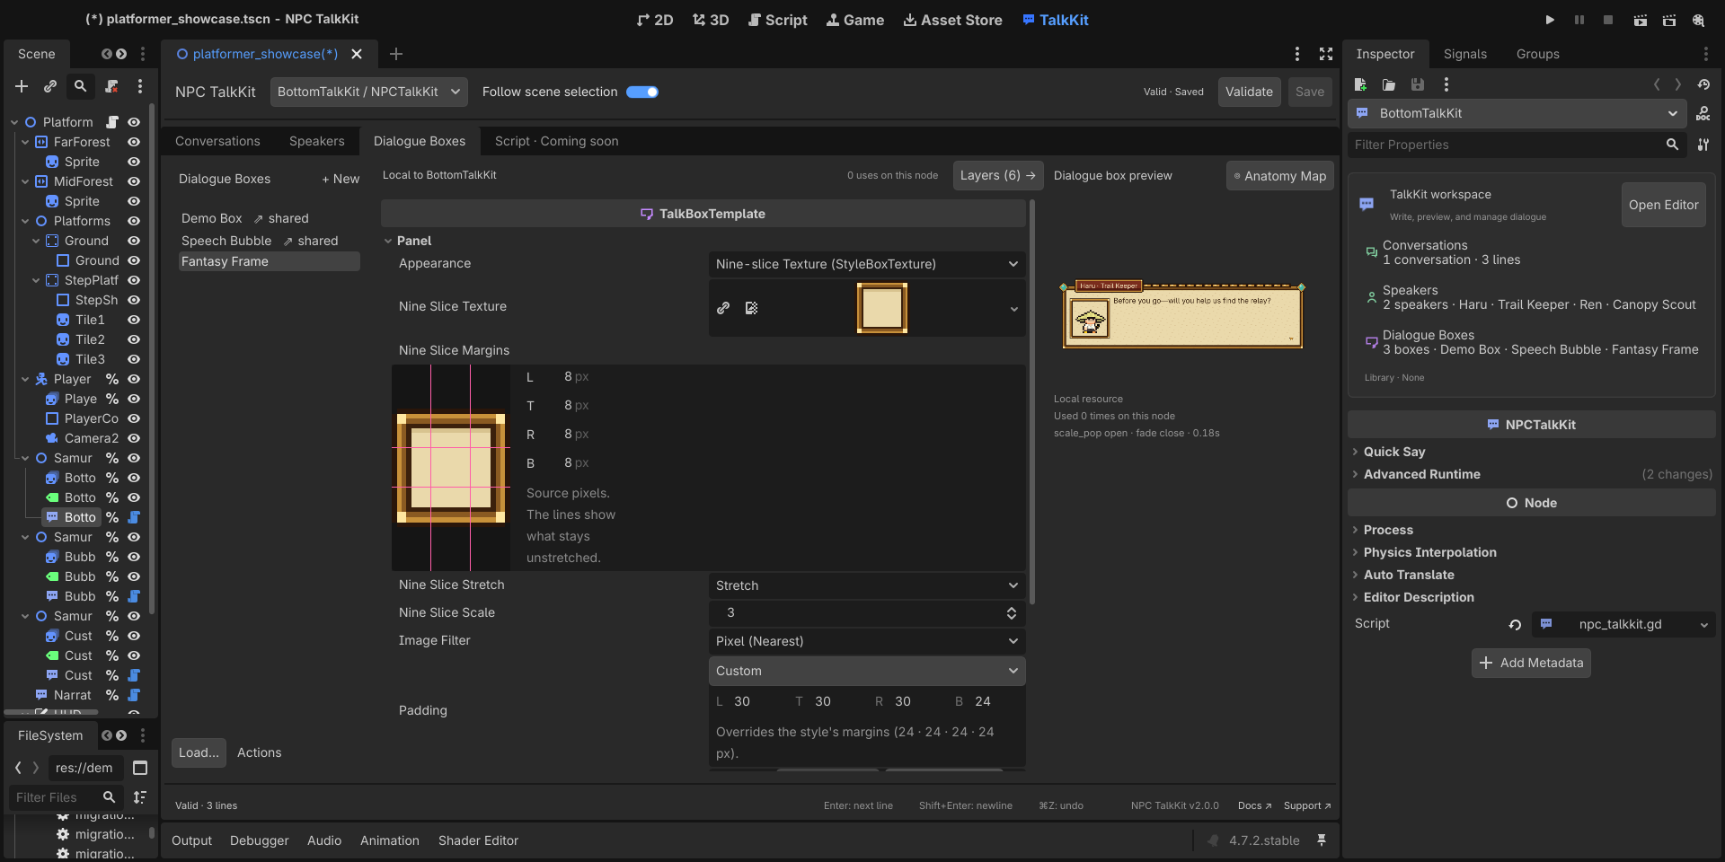The image size is (1725, 862).
Task: Adjust Nine Slice Scale stepper arrows
Action: click(1012, 612)
